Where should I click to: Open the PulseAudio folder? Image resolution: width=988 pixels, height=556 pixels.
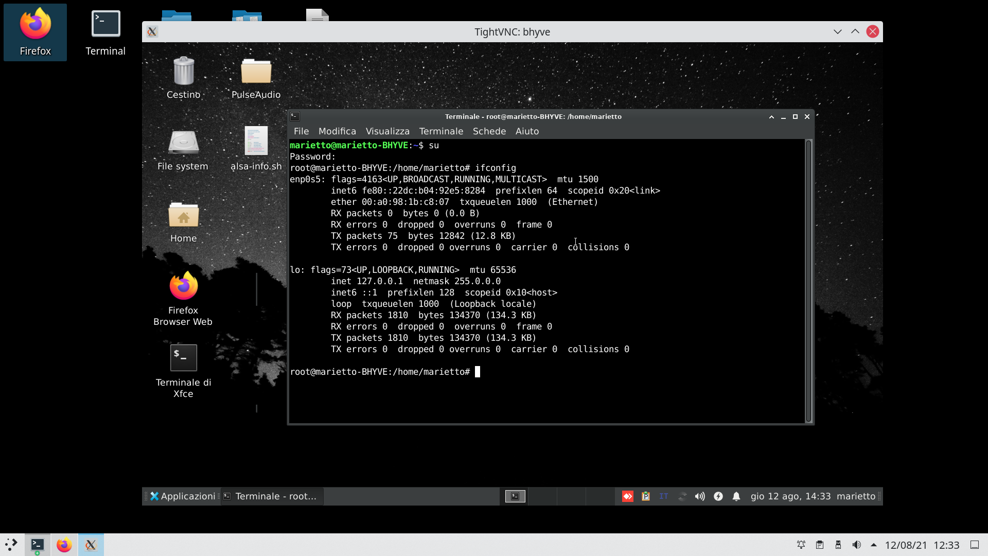coord(256,72)
